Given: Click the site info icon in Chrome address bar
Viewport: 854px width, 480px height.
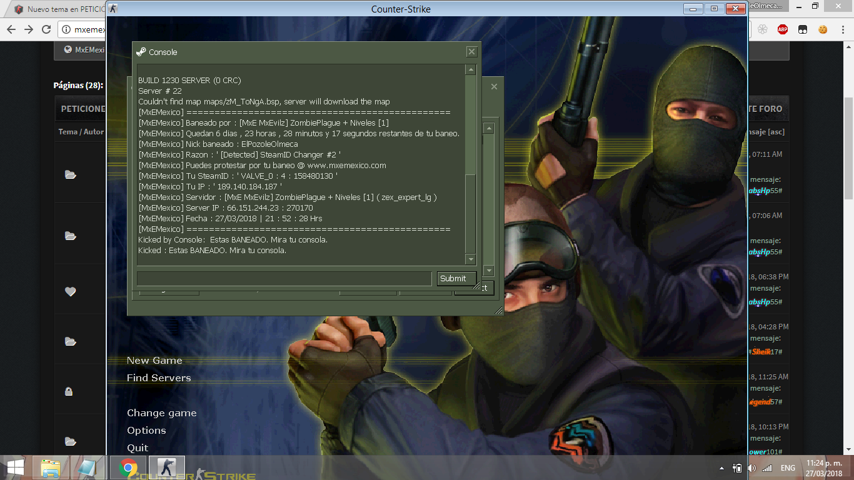Looking at the screenshot, I should click(66, 29).
